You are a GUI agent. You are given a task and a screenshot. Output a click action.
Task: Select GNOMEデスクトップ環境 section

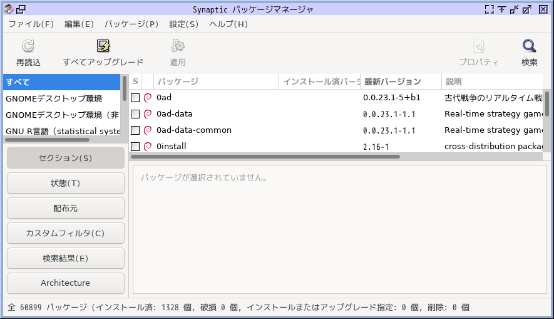click(x=62, y=98)
